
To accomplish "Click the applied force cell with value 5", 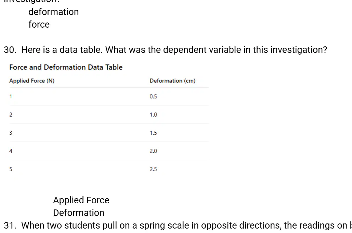I will tap(11, 169).
